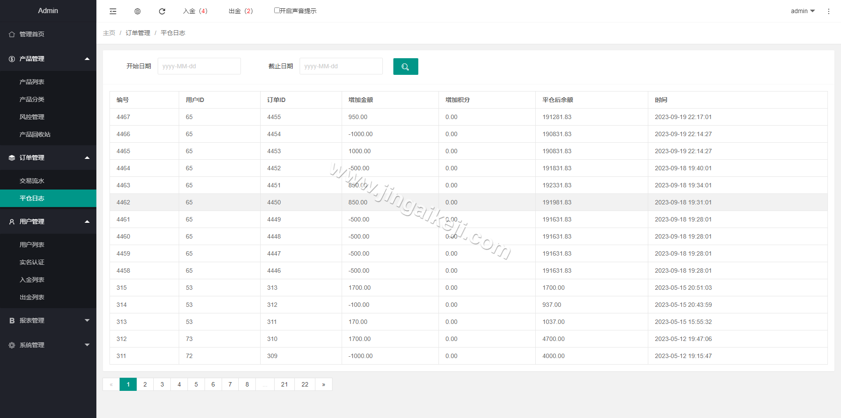841x418 pixels.
Task: Click the next page arrow
Action: click(324, 384)
